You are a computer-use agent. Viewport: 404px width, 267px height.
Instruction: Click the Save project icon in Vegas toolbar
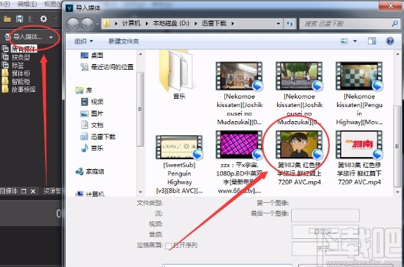pos(19,18)
